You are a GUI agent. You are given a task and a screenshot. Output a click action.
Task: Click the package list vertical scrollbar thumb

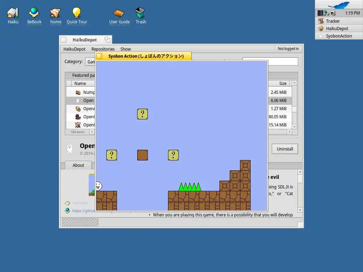click(x=295, y=109)
